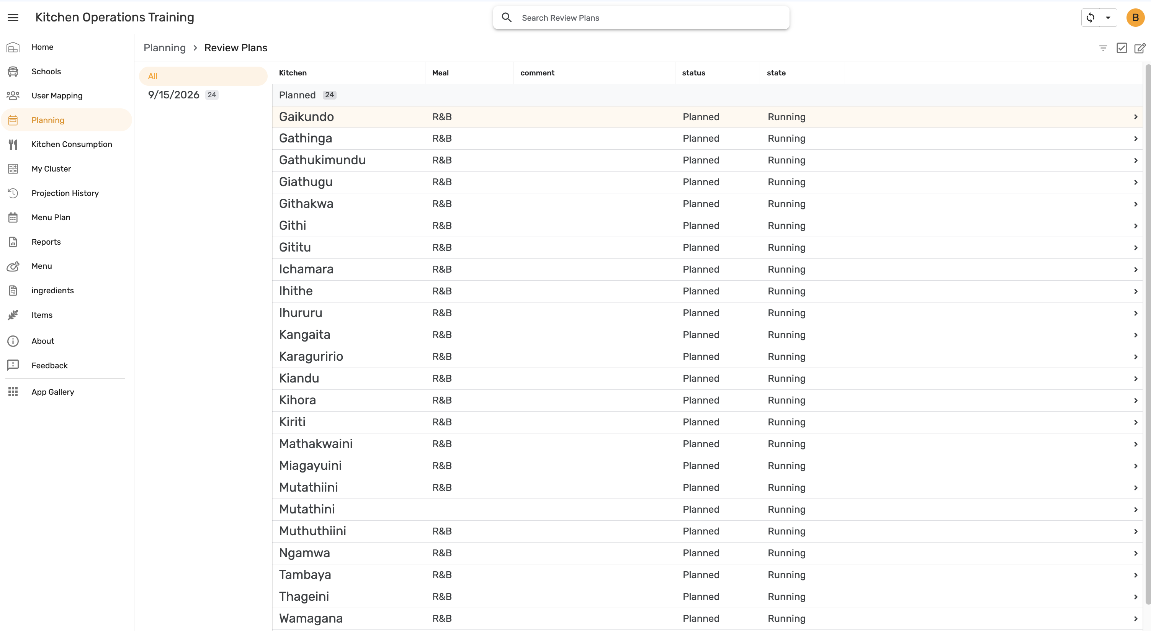Click the Schools bus icon
This screenshot has width=1151, height=631.
pyautogui.click(x=13, y=72)
